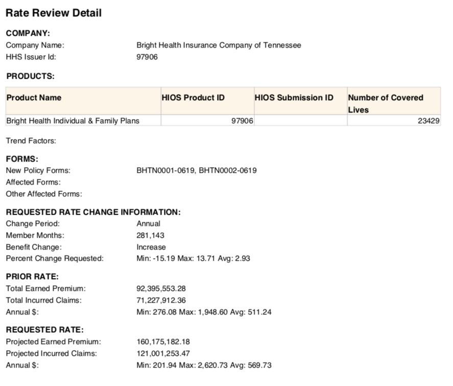Screen dimensions: 453x386
Task: Click the Total Incurred Claims amount 71,227,912.36
Action: tap(161, 300)
